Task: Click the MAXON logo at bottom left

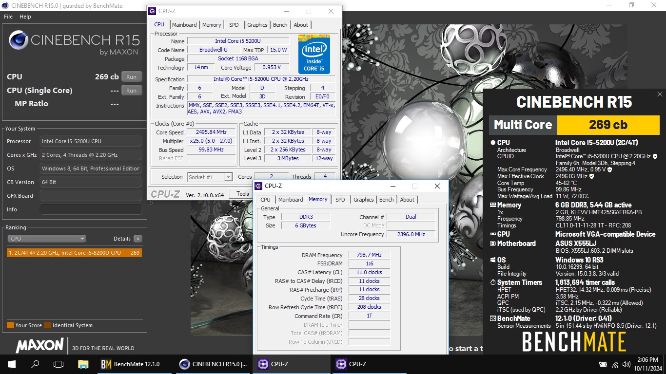Action: coord(40,345)
